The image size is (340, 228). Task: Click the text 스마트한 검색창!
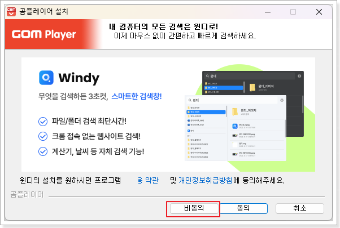(x=137, y=96)
